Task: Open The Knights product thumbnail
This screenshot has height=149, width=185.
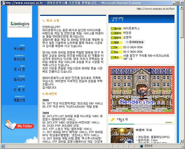Action: (122, 135)
